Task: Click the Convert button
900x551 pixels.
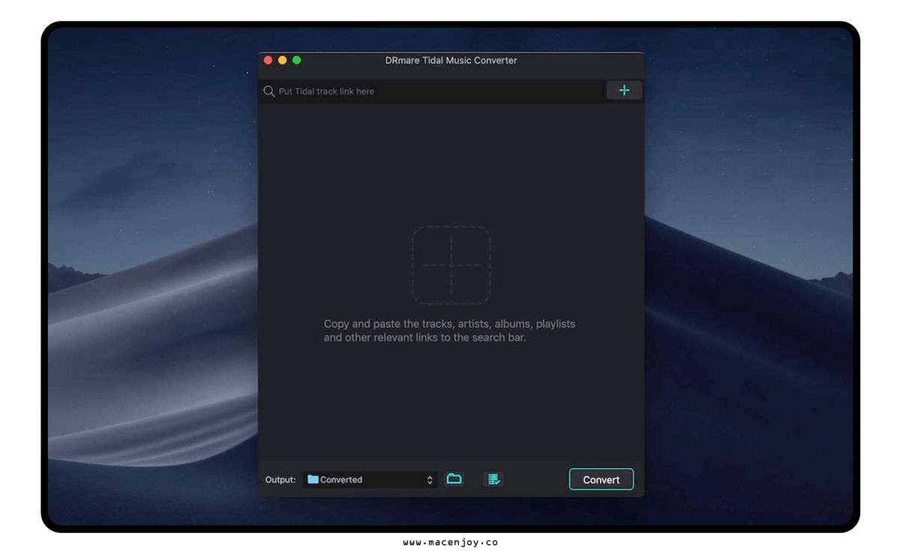Action: click(601, 480)
